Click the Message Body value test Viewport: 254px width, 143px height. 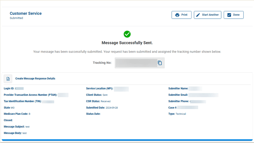(x=24, y=133)
